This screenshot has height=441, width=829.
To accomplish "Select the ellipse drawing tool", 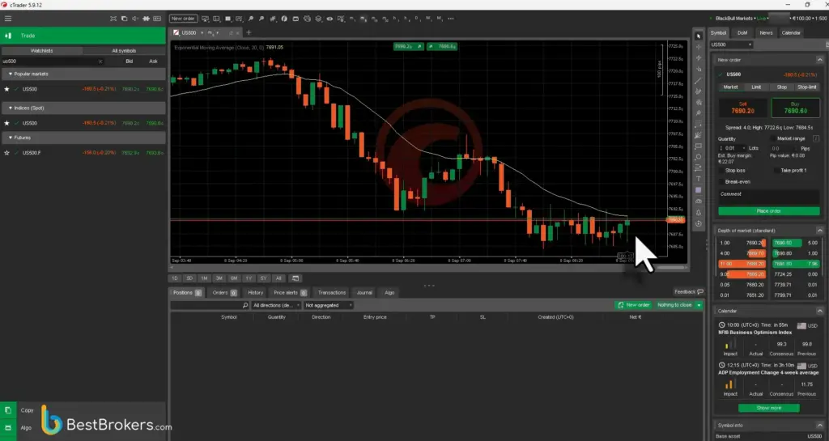I will click(x=699, y=157).
